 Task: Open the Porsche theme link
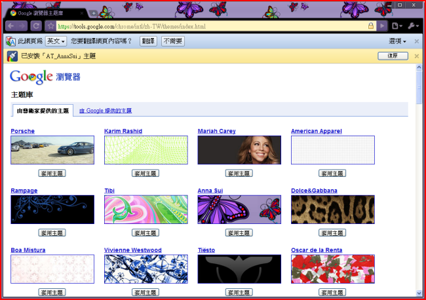[x=22, y=131]
